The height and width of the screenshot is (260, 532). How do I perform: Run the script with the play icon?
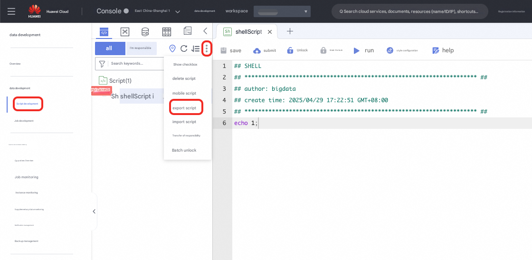[x=356, y=50]
